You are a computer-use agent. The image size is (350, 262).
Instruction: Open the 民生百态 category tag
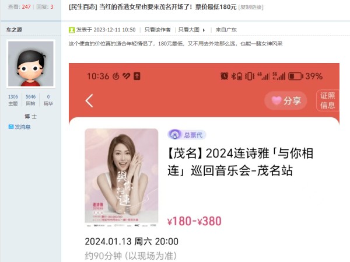(83, 7)
